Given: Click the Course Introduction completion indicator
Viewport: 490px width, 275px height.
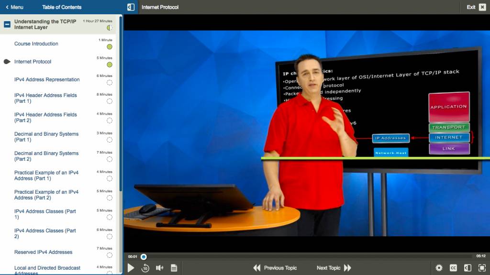Looking at the screenshot, I should pyautogui.click(x=110, y=47).
